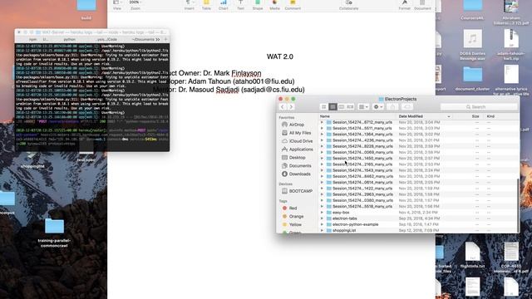
Task: Switch Finder to icon view
Action: (323, 107)
